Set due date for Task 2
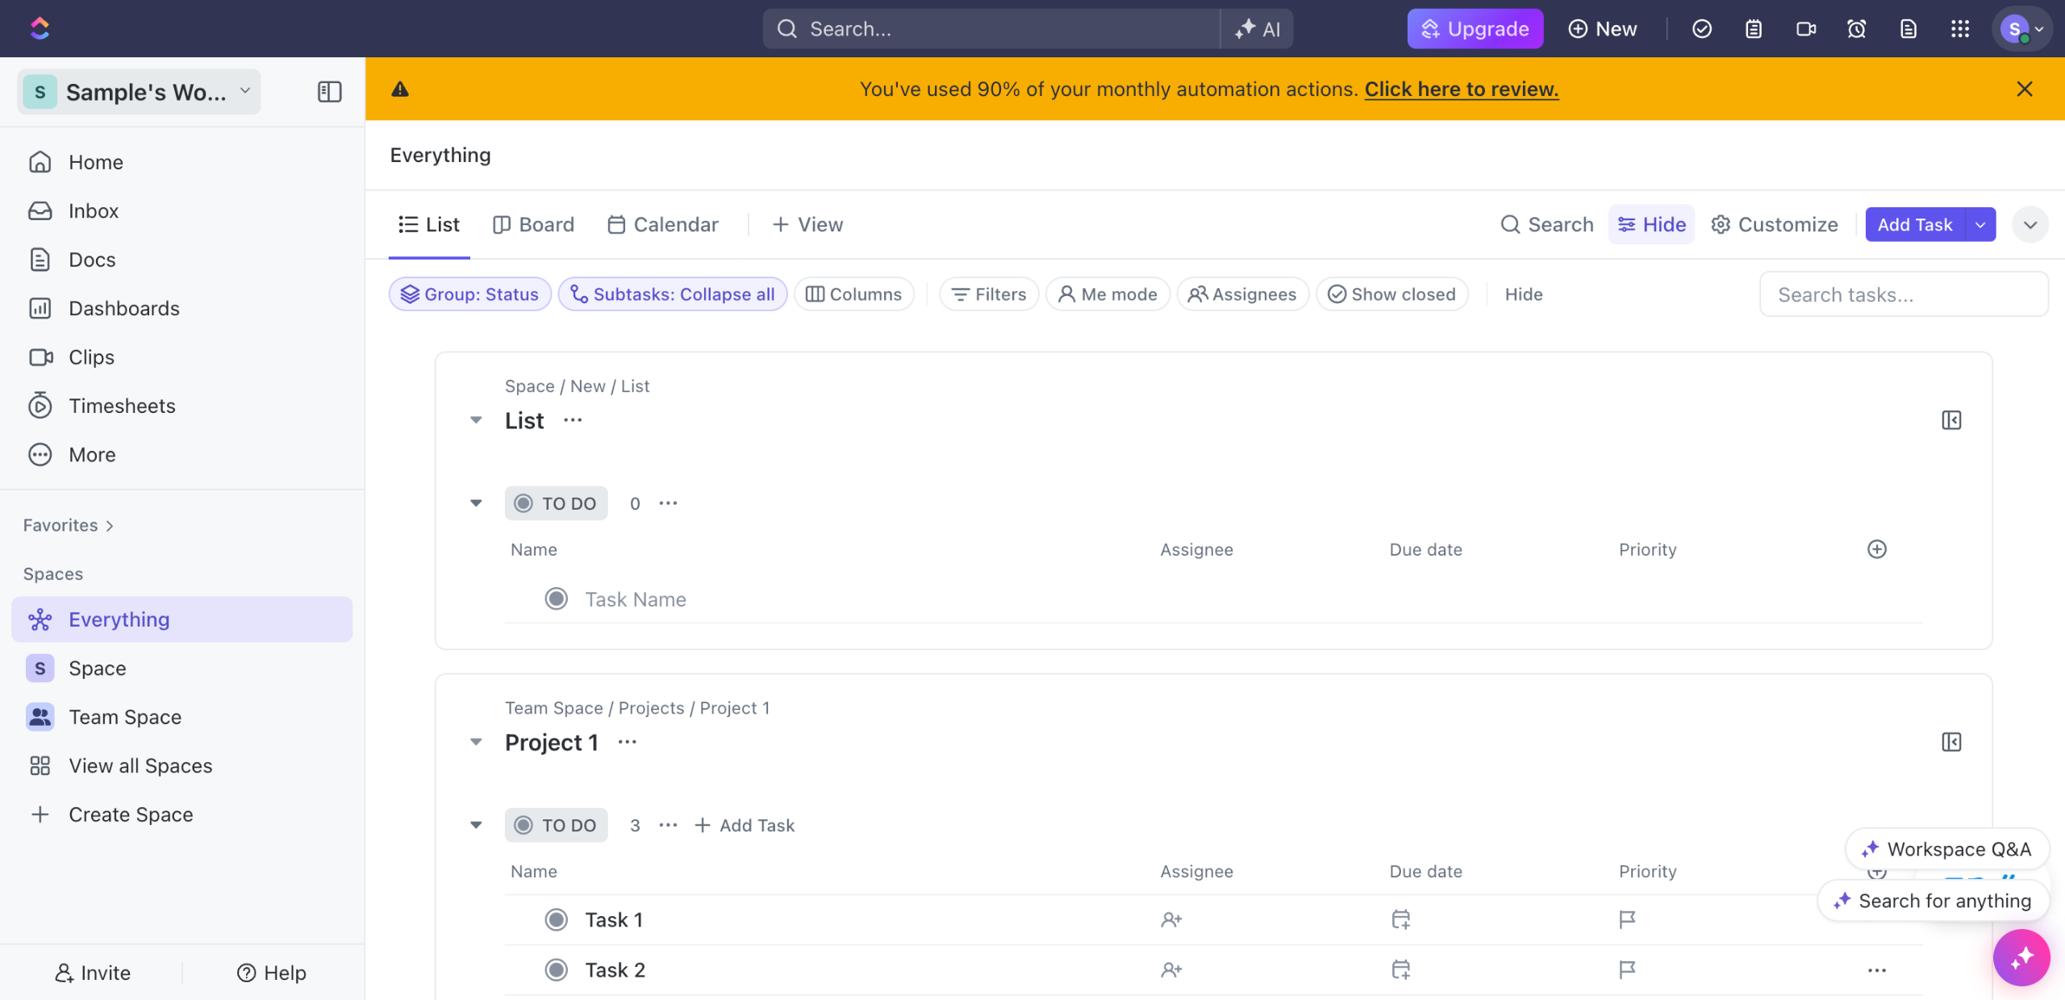The width and height of the screenshot is (2065, 1000). pyautogui.click(x=1400, y=969)
